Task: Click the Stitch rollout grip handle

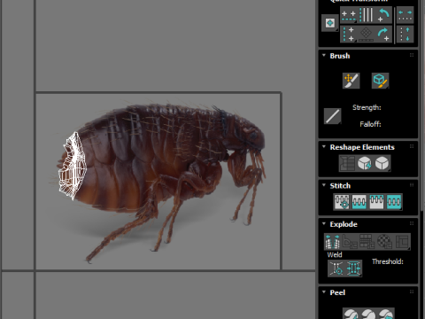Action: point(412,185)
